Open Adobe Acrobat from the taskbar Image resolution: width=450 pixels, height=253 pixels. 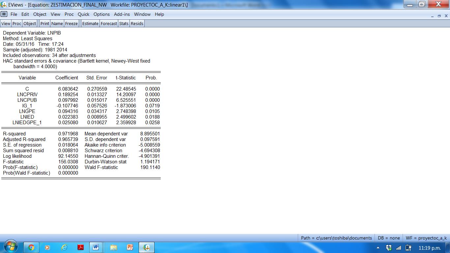click(80, 247)
